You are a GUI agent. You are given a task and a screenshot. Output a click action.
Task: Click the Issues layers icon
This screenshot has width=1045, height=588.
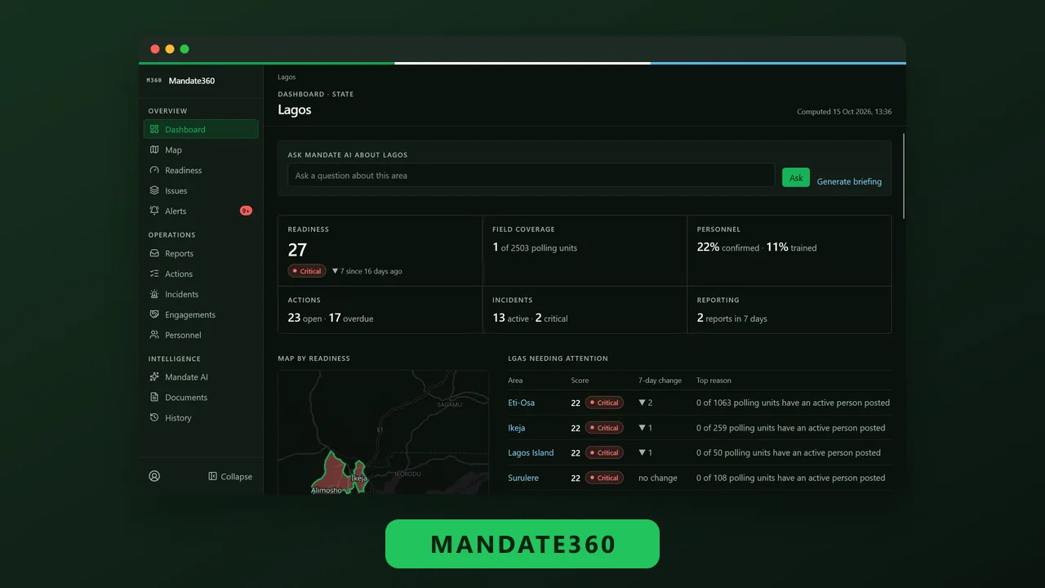click(x=154, y=190)
